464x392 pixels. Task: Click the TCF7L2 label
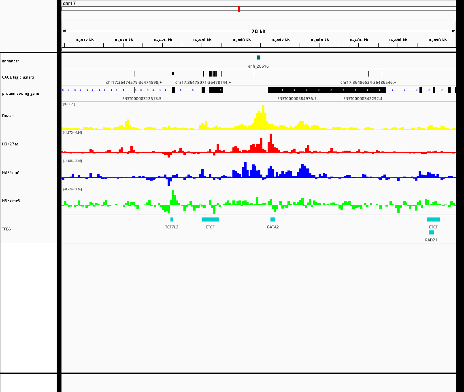pos(172,227)
